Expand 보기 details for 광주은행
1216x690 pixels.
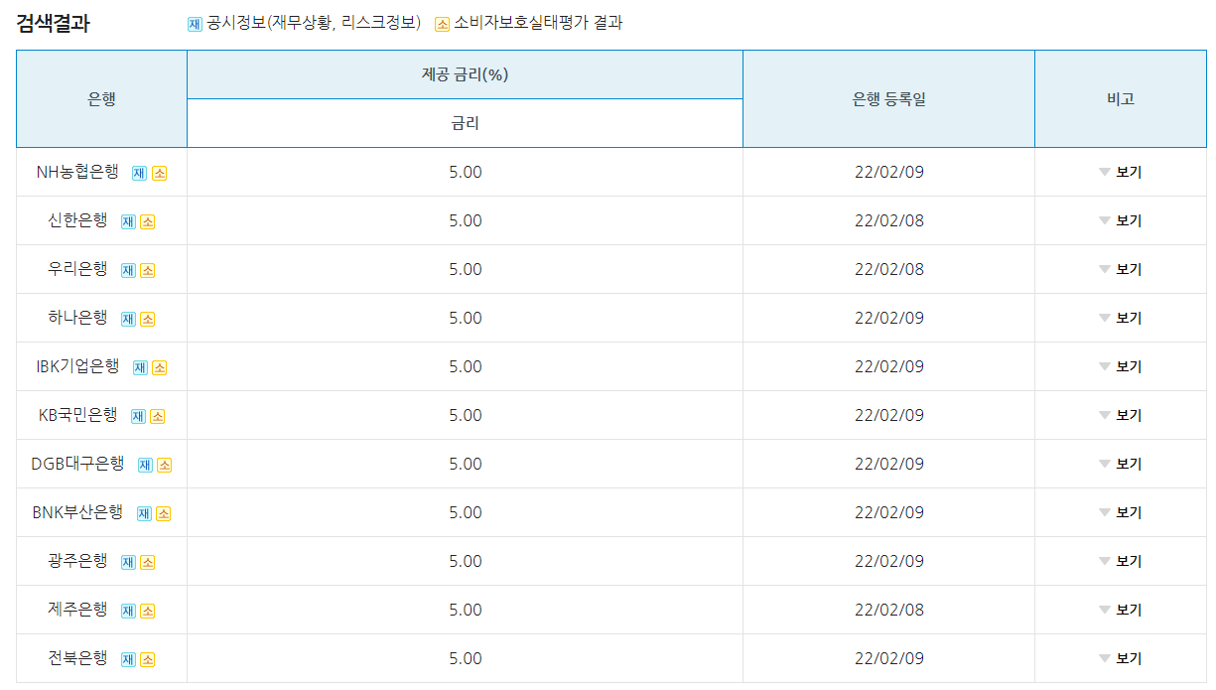click(x=1120, y=561)
